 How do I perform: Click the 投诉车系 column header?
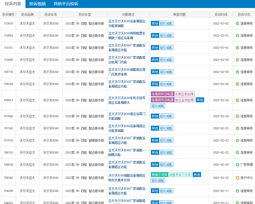pos(51,14)
